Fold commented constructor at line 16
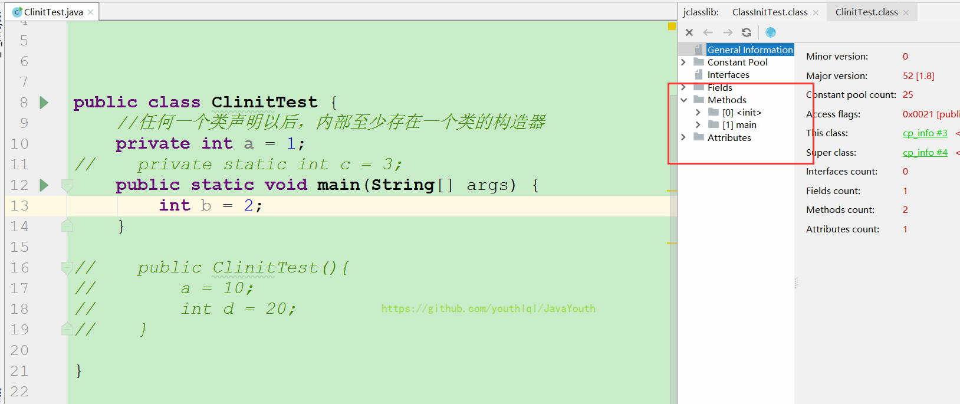The width and height of the screenshot is (960, 404). tap(67, 268)
